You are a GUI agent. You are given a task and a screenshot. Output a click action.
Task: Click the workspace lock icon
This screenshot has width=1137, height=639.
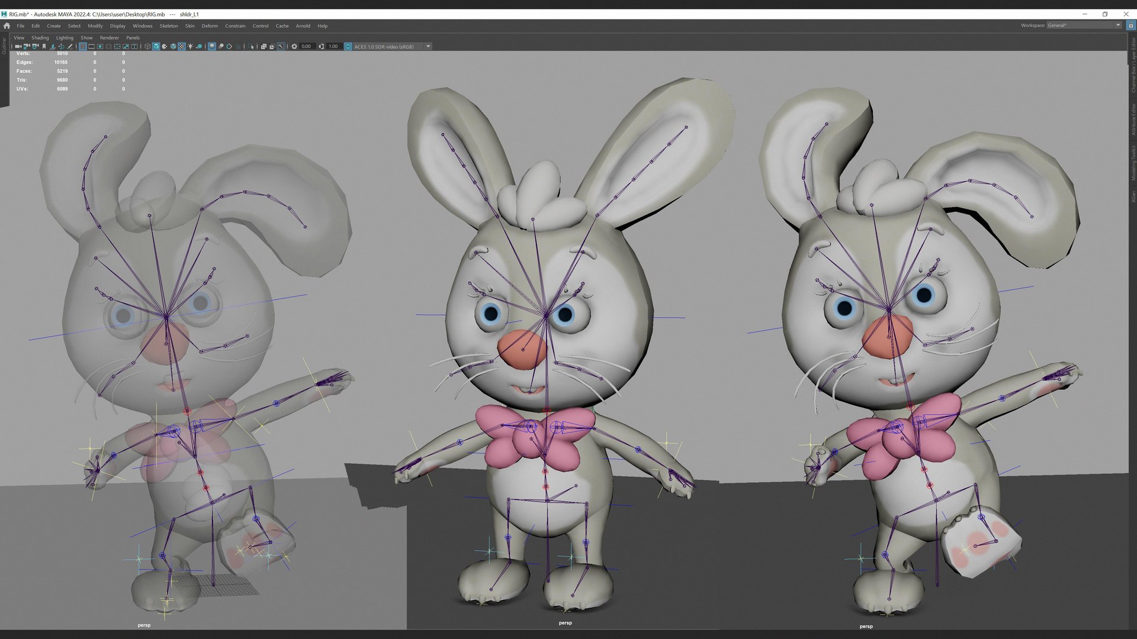[1130, 25]
